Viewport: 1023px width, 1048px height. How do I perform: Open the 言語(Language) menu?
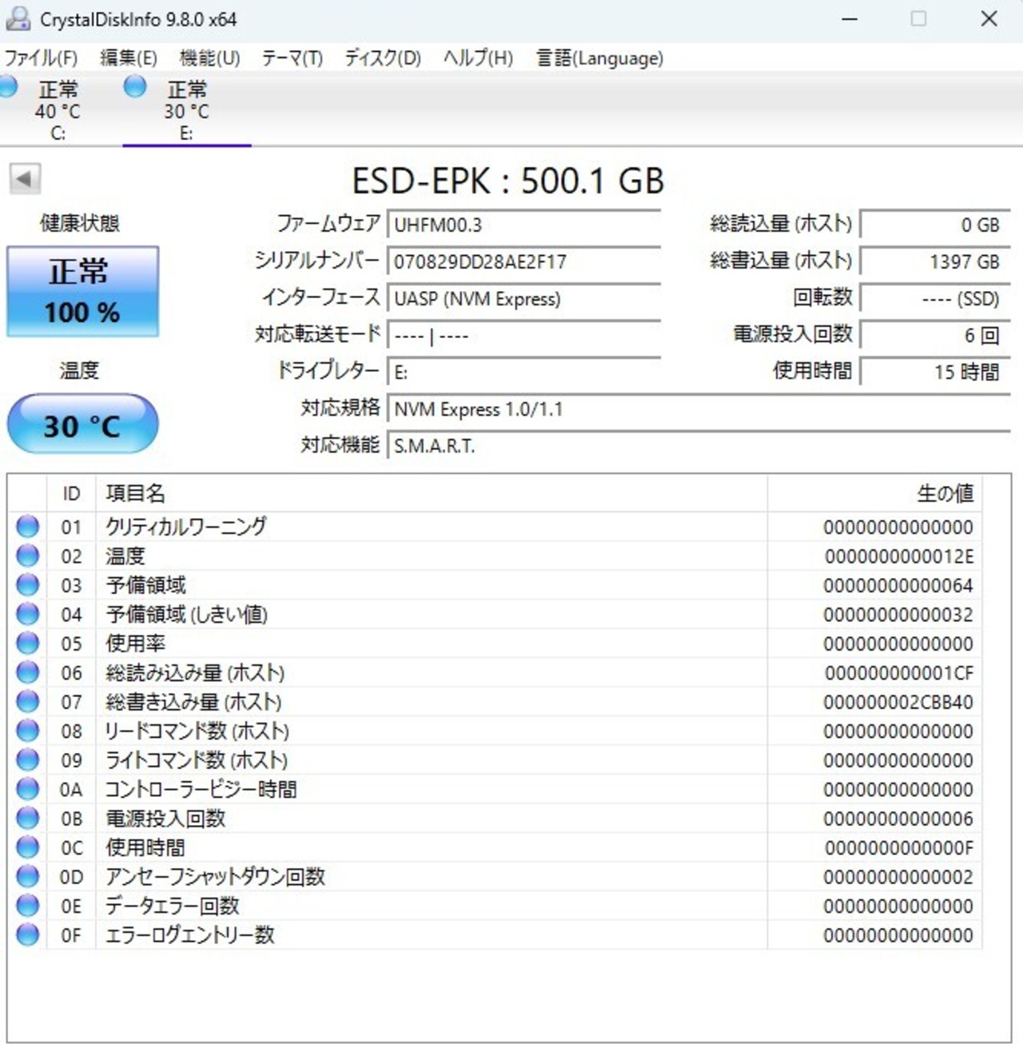599,58
